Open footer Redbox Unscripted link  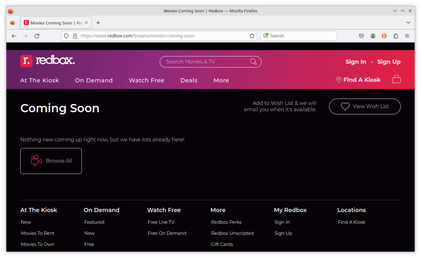[x=233, y=233]
